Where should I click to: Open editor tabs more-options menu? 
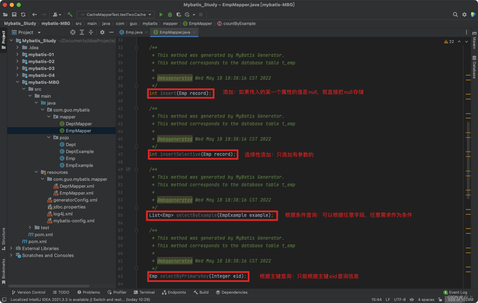[x=467, y=32]
